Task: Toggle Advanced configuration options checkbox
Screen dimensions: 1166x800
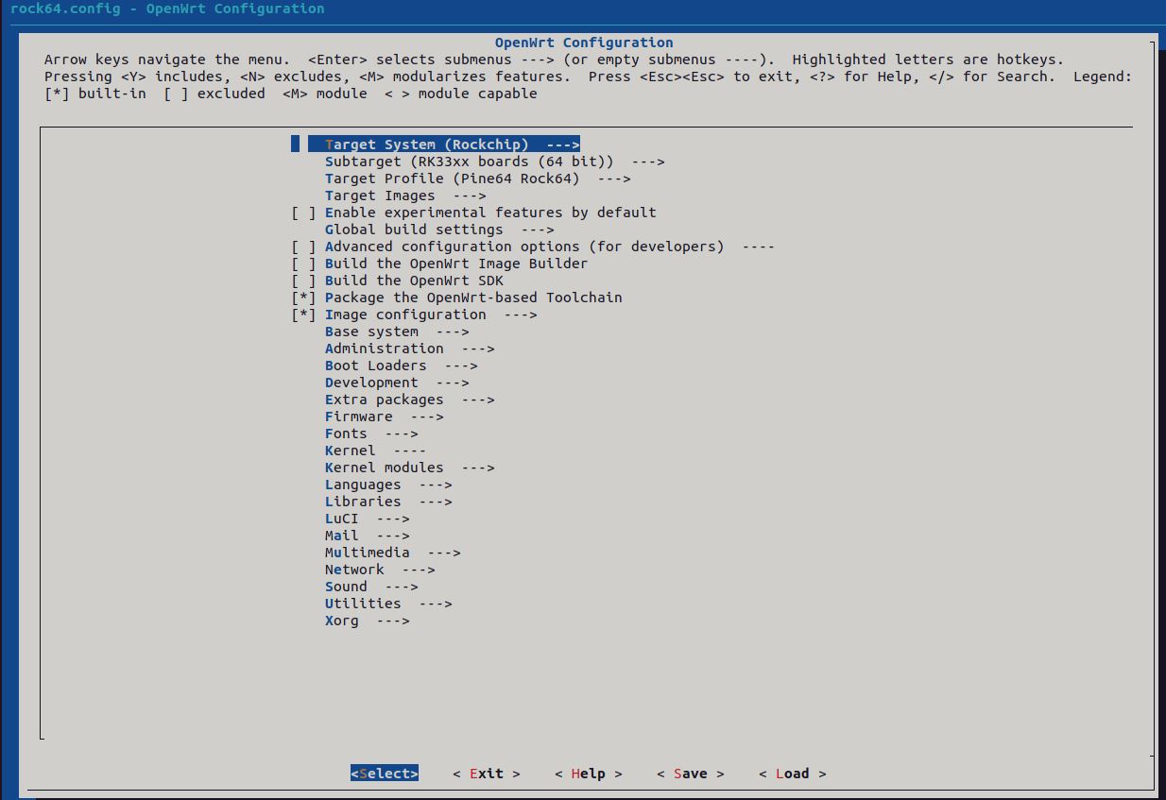Action: click(303, 247)
